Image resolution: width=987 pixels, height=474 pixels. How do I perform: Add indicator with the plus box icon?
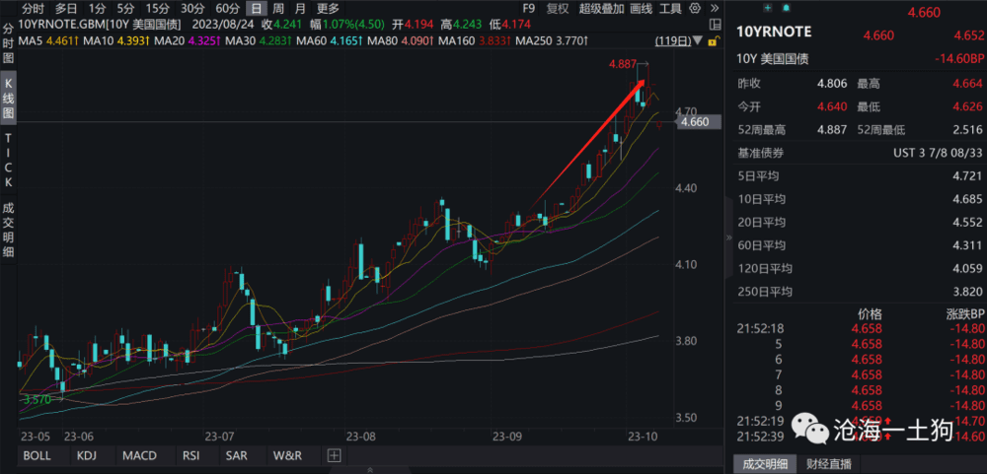334,454
